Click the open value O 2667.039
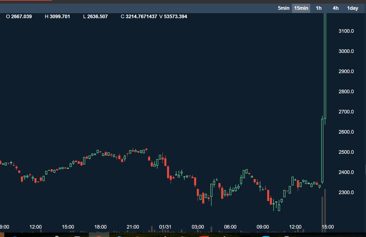 pyautogui.click(x=19, y=16)
